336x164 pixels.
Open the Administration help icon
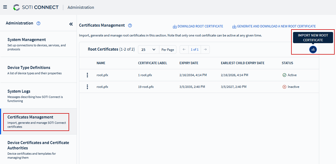(x=38, y=23)
